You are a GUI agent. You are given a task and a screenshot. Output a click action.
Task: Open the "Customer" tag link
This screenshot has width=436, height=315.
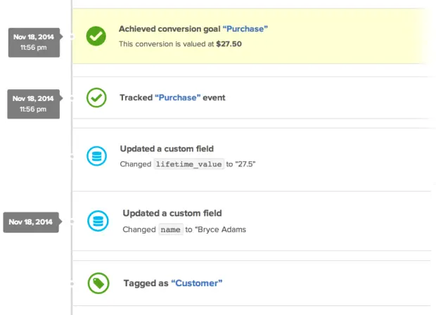[x=197, y=283]
